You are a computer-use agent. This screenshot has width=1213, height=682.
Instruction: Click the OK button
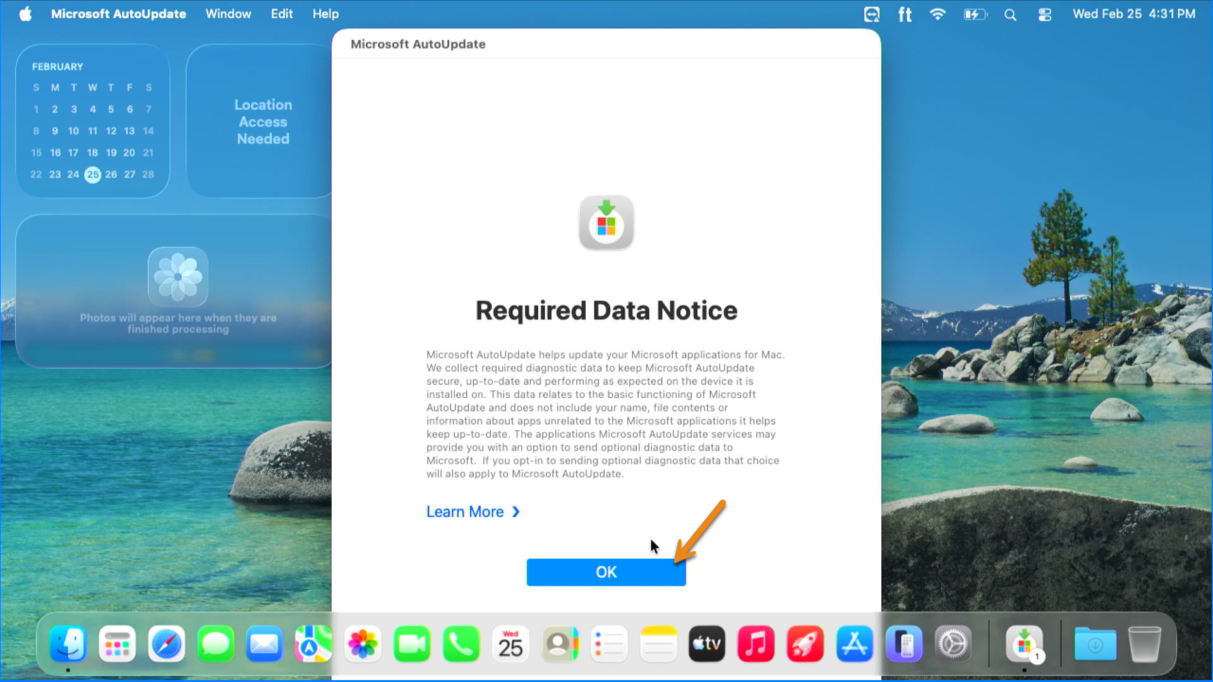pyautogui.click(x=606, y=572)
